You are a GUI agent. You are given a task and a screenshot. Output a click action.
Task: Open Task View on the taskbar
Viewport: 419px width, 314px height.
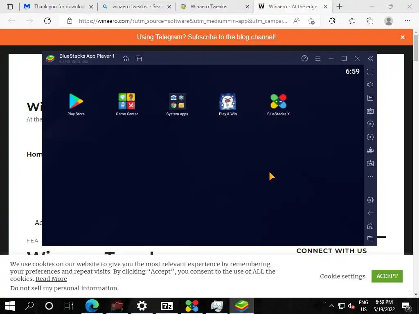click(69, 306)
